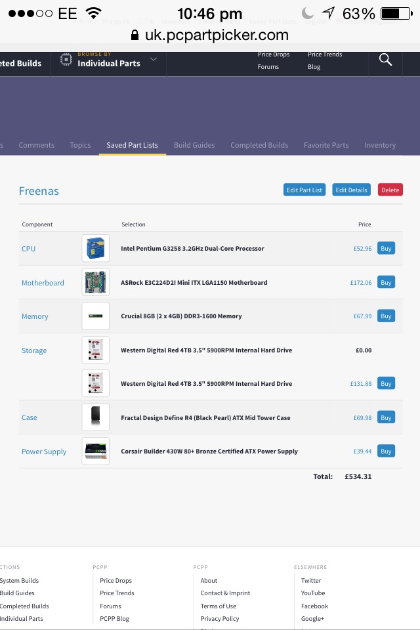Open the ASRock E3C224D2I product name
420x630 pixels.
[x=194, y=282]
